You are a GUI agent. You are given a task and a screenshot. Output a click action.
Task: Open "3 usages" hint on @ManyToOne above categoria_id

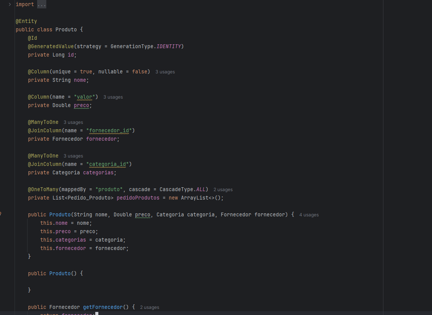(x=73, y=156)
